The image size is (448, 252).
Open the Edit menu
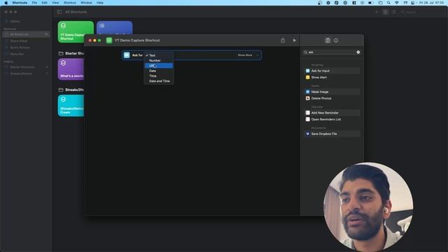point(44,3)
